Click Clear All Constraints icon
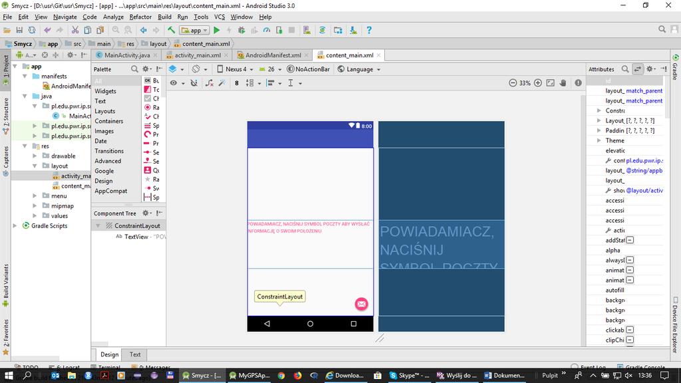 (209, 83)
